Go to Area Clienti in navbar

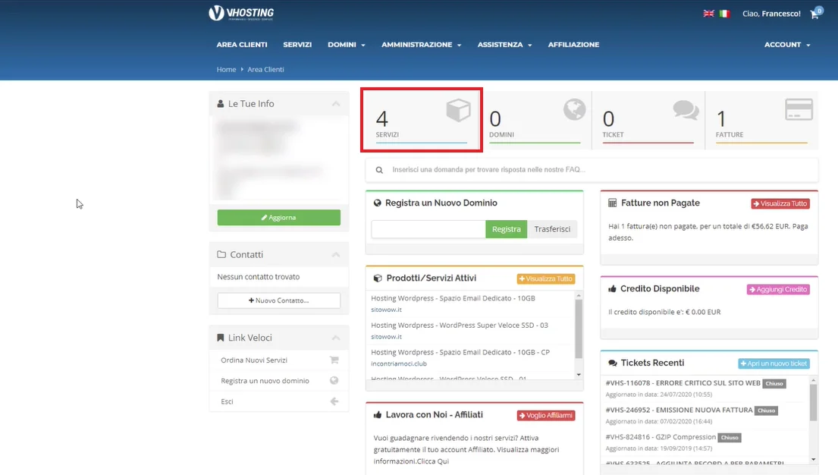(x=242, y=45)
